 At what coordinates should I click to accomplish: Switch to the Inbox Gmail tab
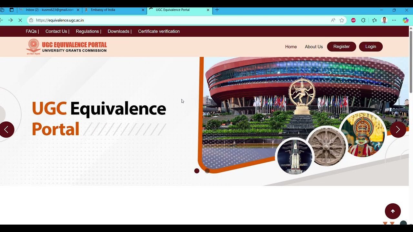(x=49, y=10)
